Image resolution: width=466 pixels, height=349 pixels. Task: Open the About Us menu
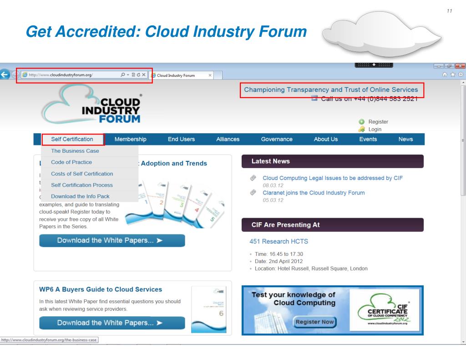tap(326, 139)
